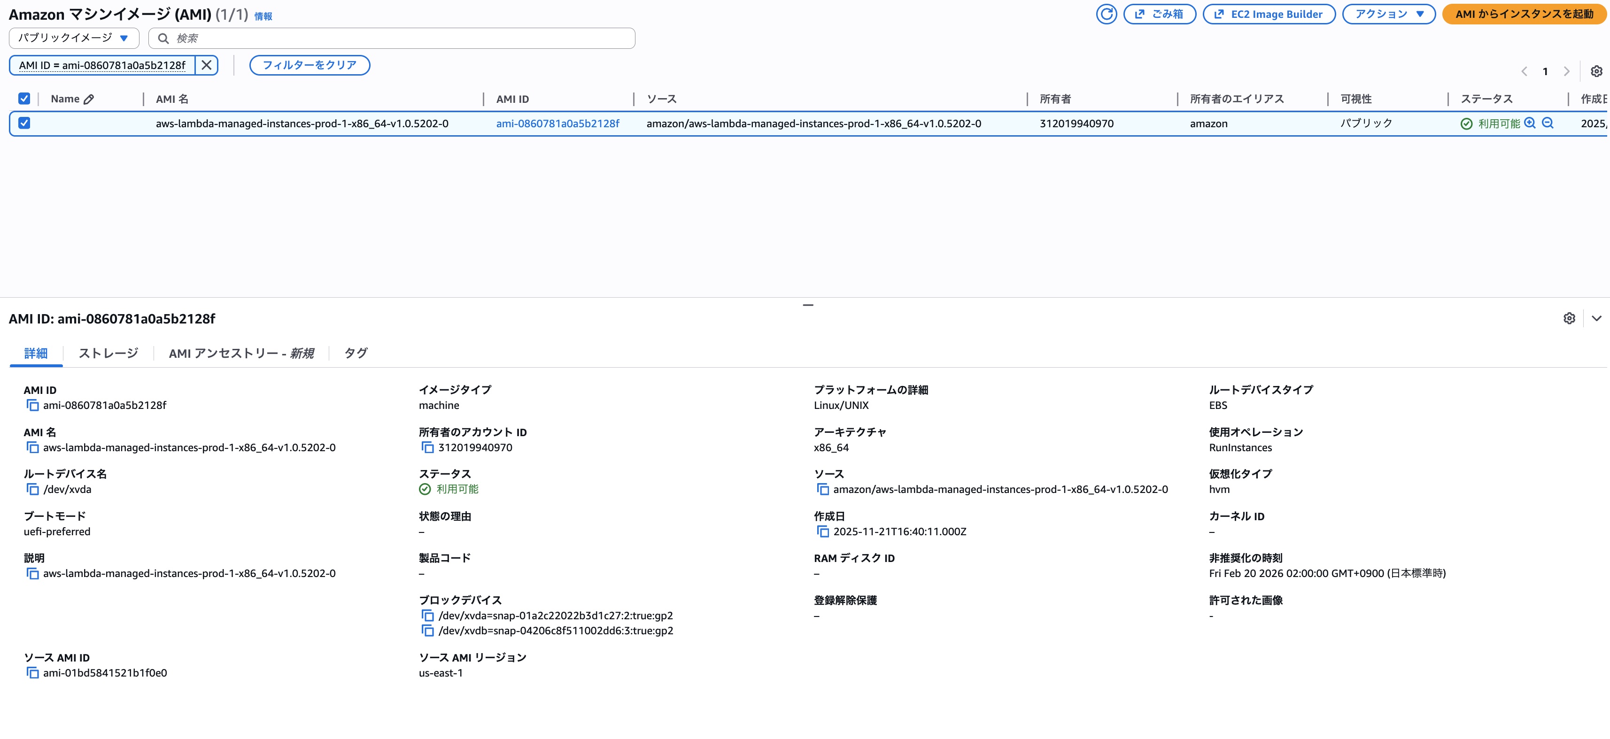
Task: Expand the アクション dropdown menu
Action: (1388, 14)
